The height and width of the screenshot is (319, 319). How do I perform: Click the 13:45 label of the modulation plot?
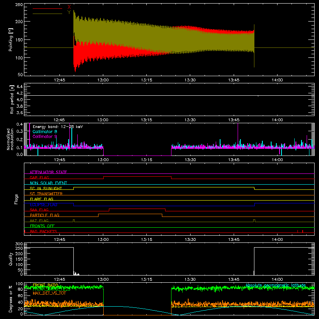234,160
